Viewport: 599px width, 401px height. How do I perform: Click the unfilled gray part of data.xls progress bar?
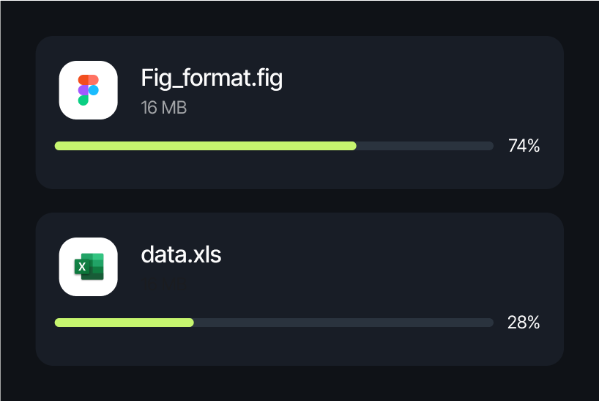click(344, 323)
